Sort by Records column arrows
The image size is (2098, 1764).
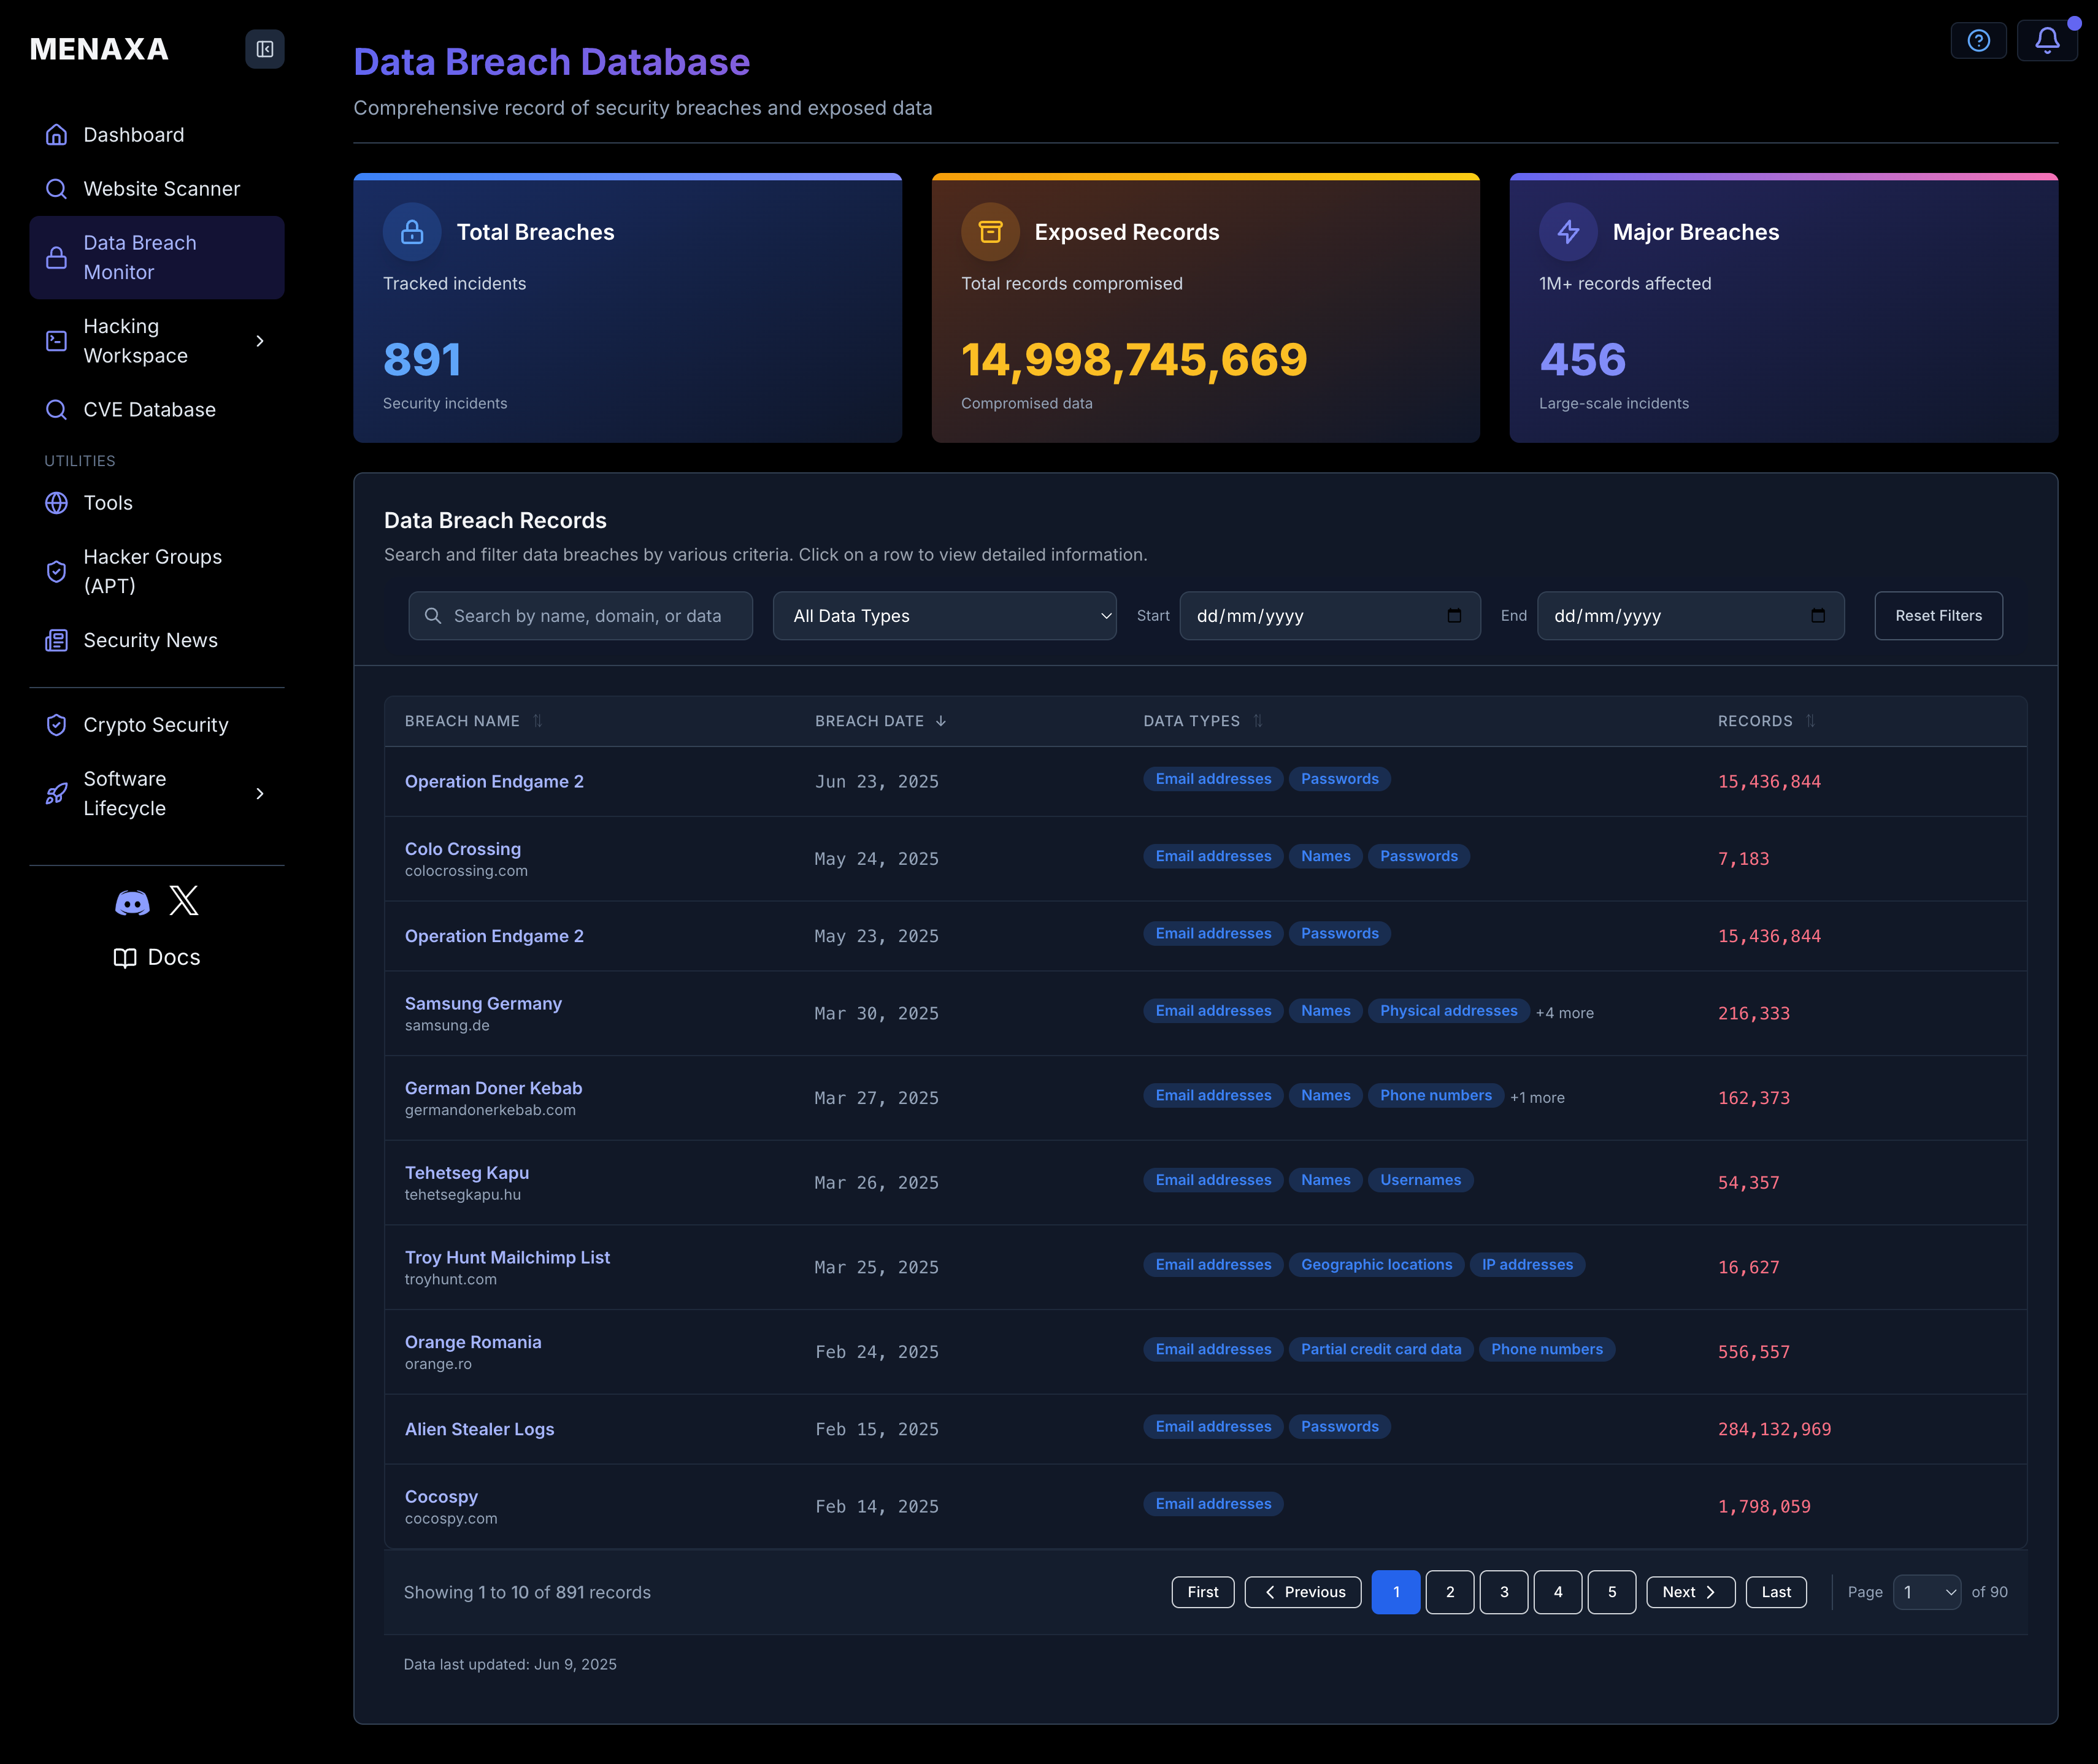click(x=1811, y=721)
